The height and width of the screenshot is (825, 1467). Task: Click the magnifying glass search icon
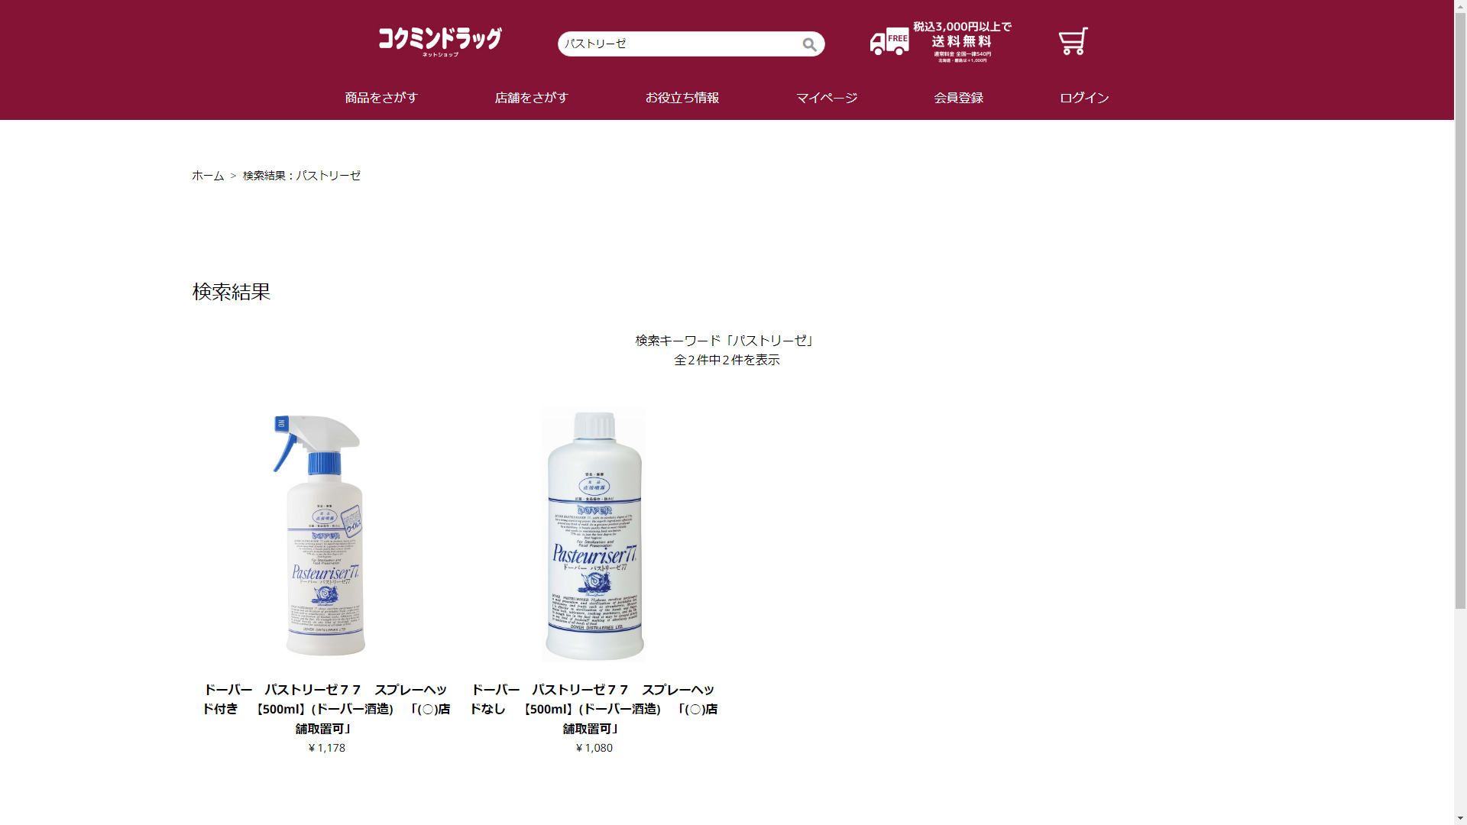point(809,44)
